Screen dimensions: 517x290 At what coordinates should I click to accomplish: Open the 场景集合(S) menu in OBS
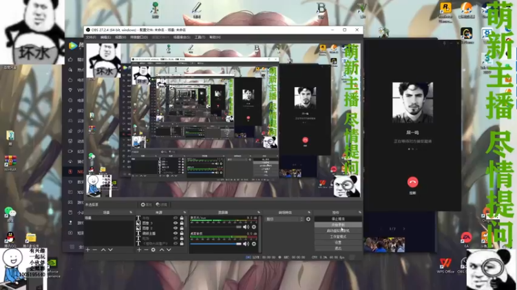coord(182,37)
